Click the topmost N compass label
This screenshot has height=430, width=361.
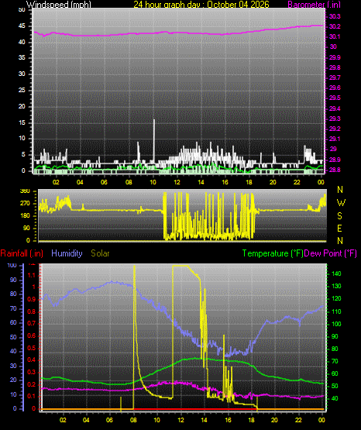point(340,190)
